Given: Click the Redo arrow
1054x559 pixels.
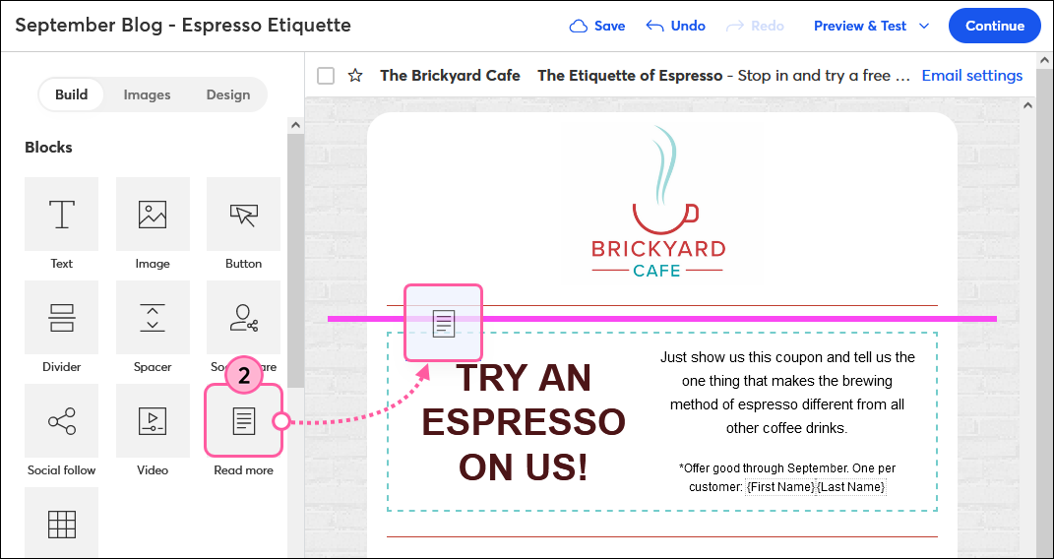Looking at the screenshot, I should (735, 27).
